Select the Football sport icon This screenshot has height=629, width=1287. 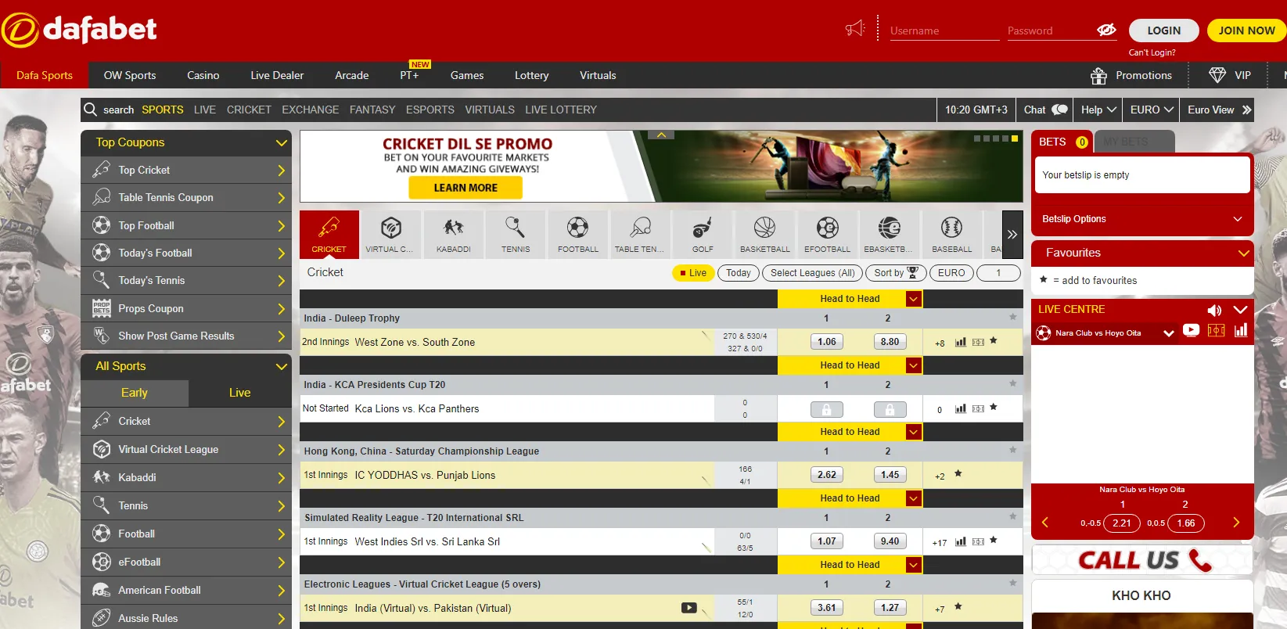[578, 234]
